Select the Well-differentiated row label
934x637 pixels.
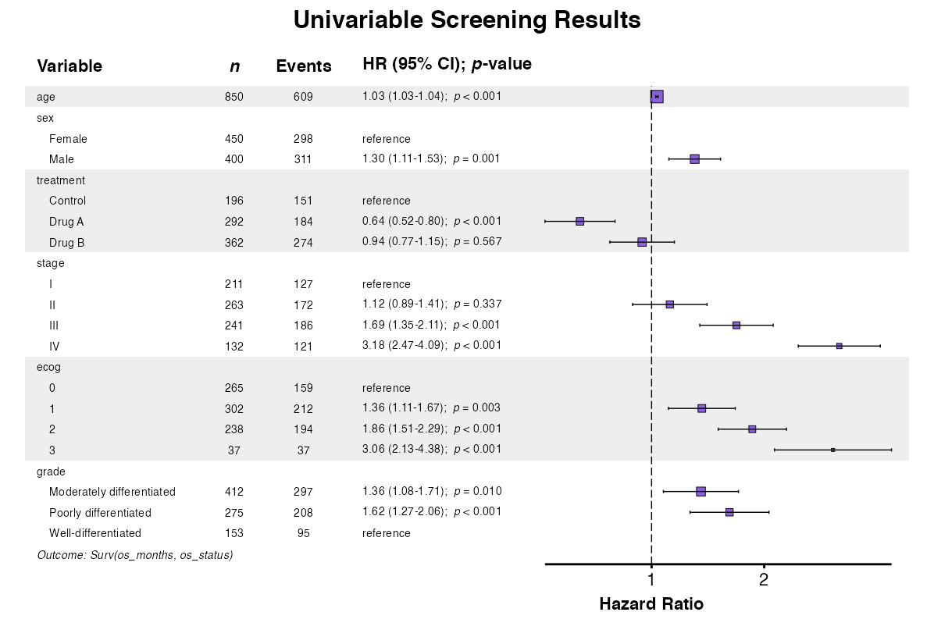(x=95, y=533)
